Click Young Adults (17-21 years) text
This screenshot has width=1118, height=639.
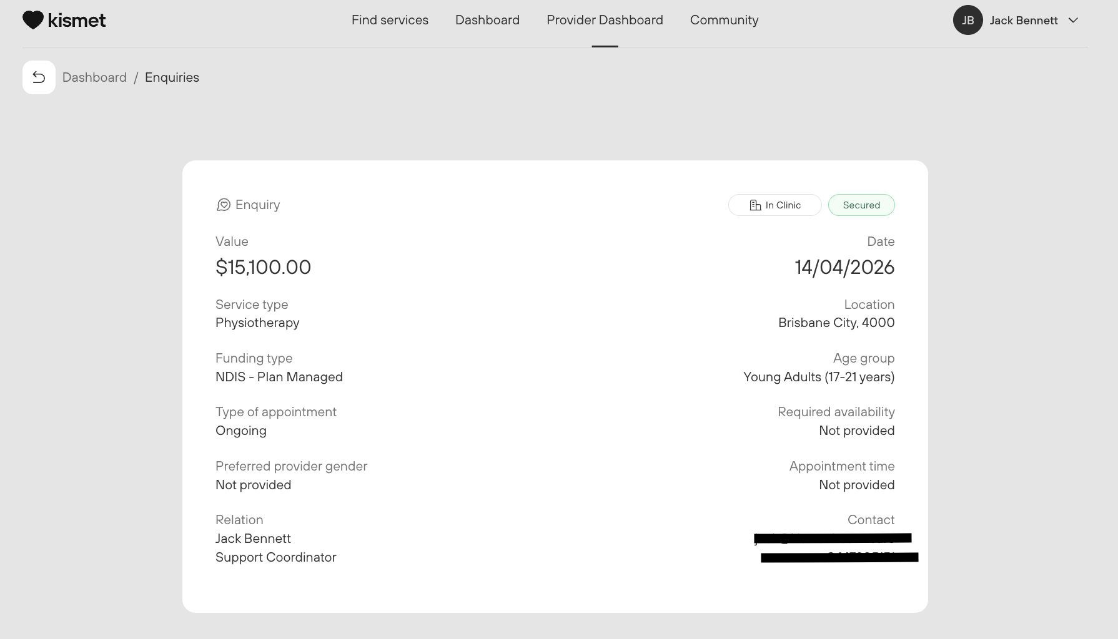(819, 377)
